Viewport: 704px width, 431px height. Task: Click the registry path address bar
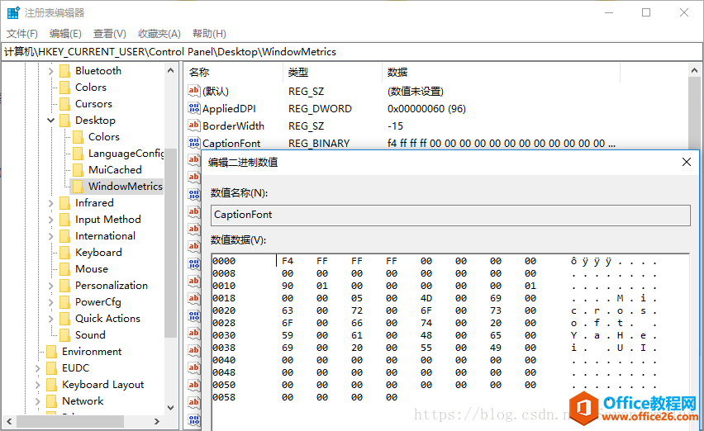[351, 52]
